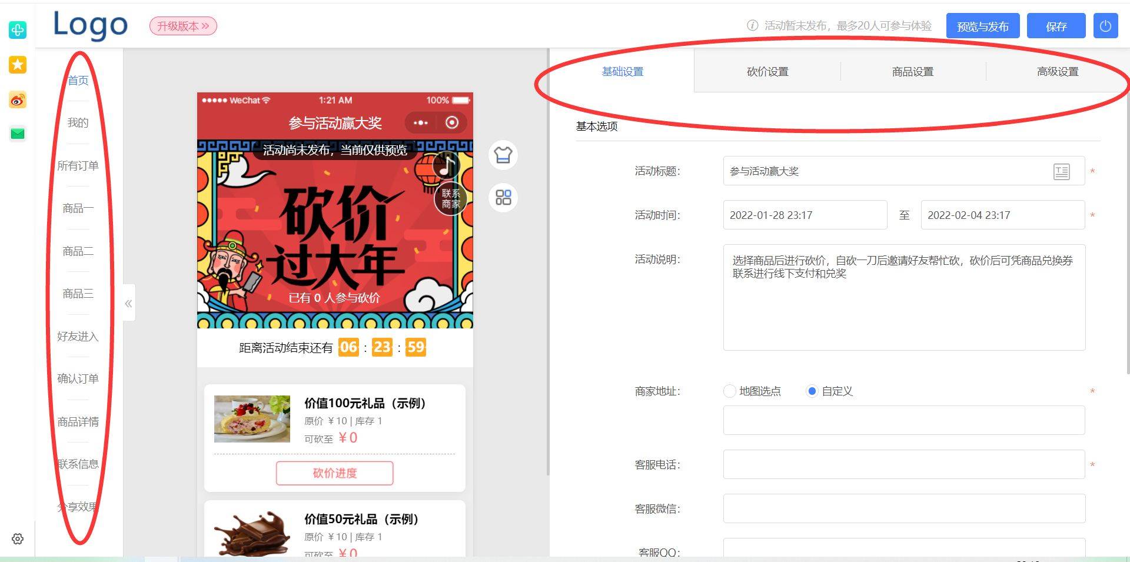Open the Weibo icon in left strip
The image size is (1130, 562).
[x=18, y=99]
